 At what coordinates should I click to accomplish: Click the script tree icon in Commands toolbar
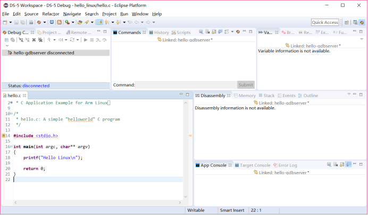tap(227, 32)
